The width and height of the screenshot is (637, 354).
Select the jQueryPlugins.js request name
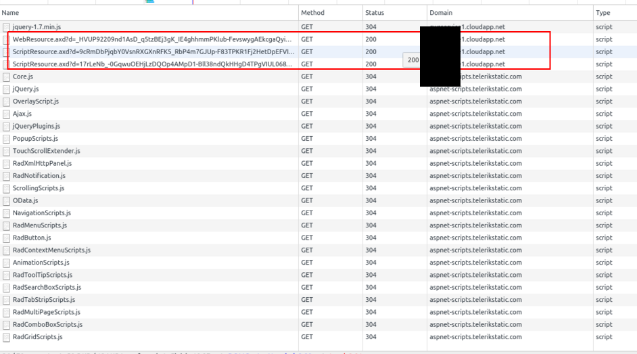pyautogui.click(x=36, y=126)
